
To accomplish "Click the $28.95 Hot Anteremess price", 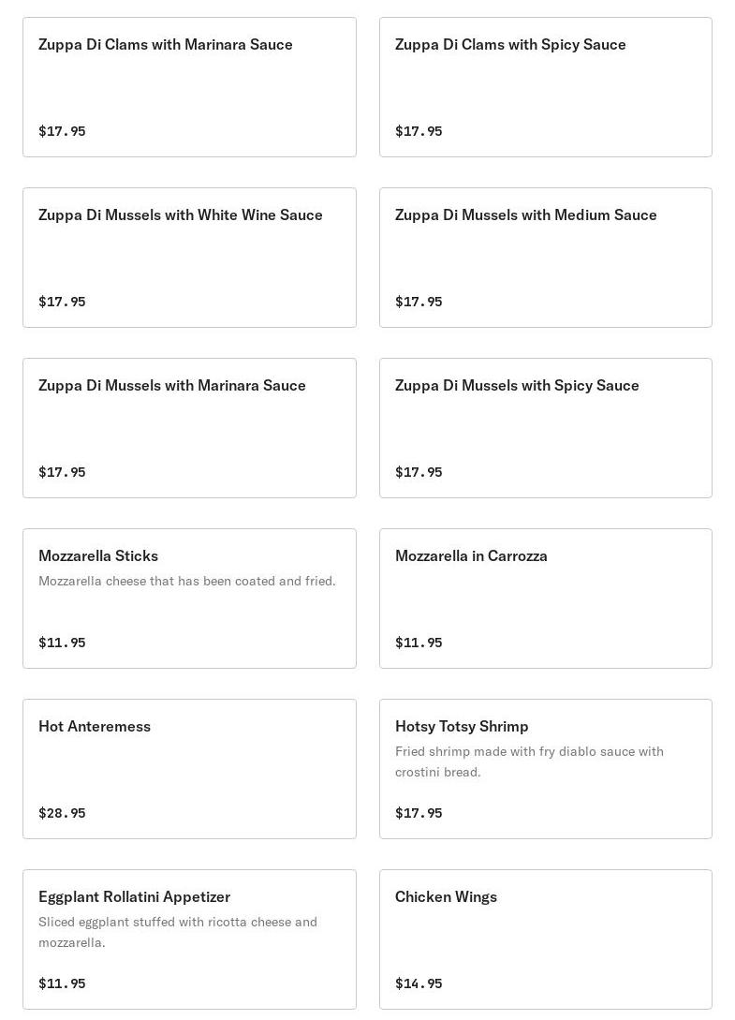I will tap(62, 813).
